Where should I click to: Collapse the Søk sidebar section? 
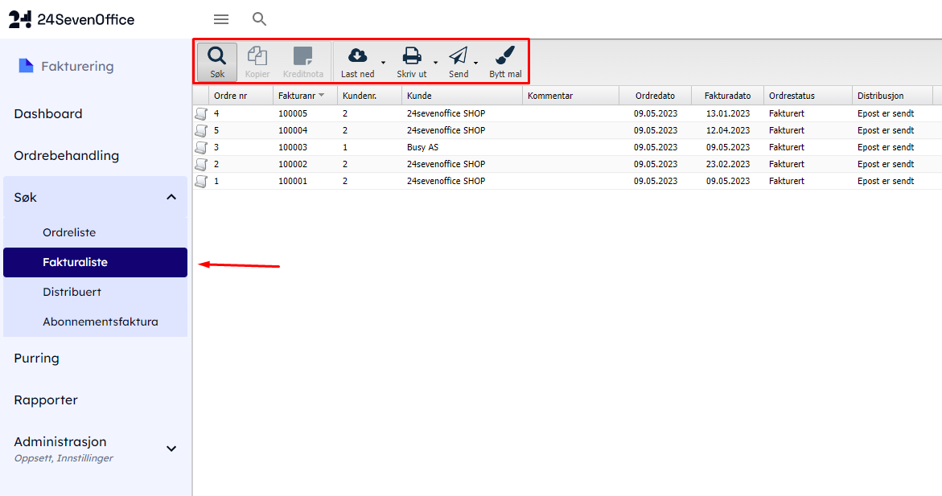(171, 197)
